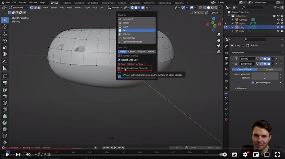Enter fullscreen in video player

[278, 154]
